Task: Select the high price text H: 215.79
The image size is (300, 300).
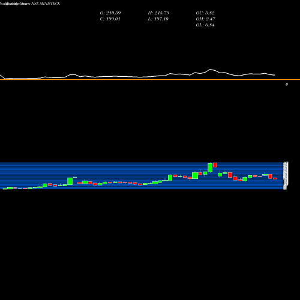Action: [158, 13]
